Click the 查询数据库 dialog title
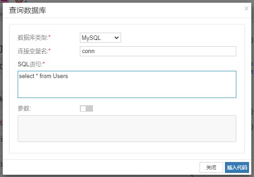This screenshot has width=254, height=177. (x=27, y=10)
